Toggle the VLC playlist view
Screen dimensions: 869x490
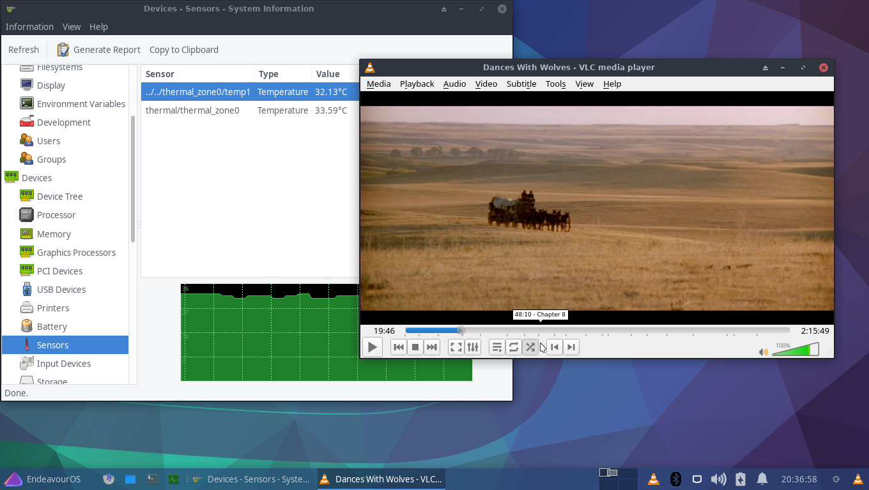(497, 346)
